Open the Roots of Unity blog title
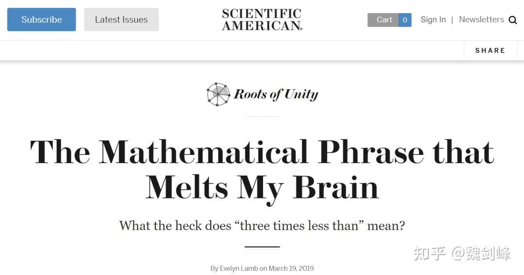 276,94
